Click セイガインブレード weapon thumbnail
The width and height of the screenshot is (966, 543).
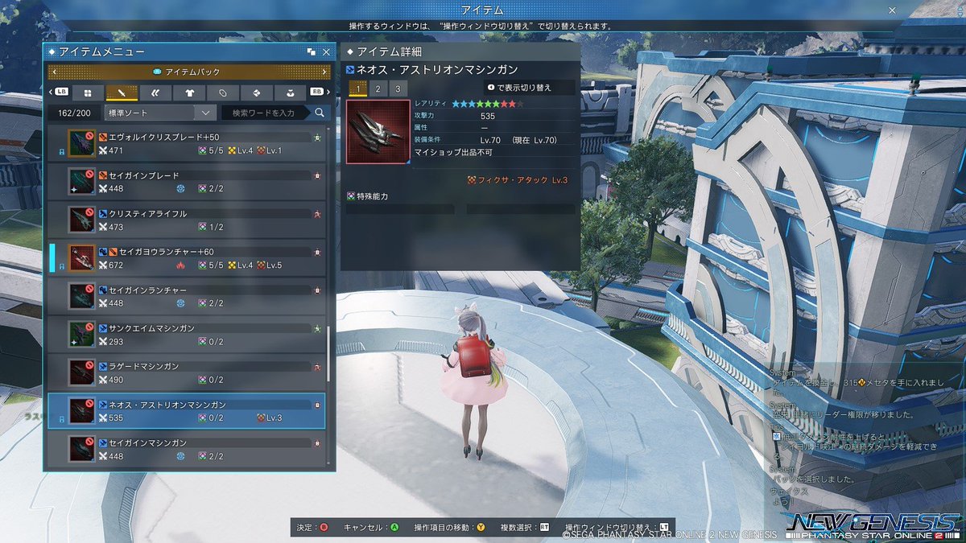(82, 182)
